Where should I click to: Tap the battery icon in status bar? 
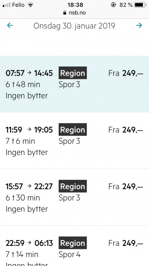point(140,5)
